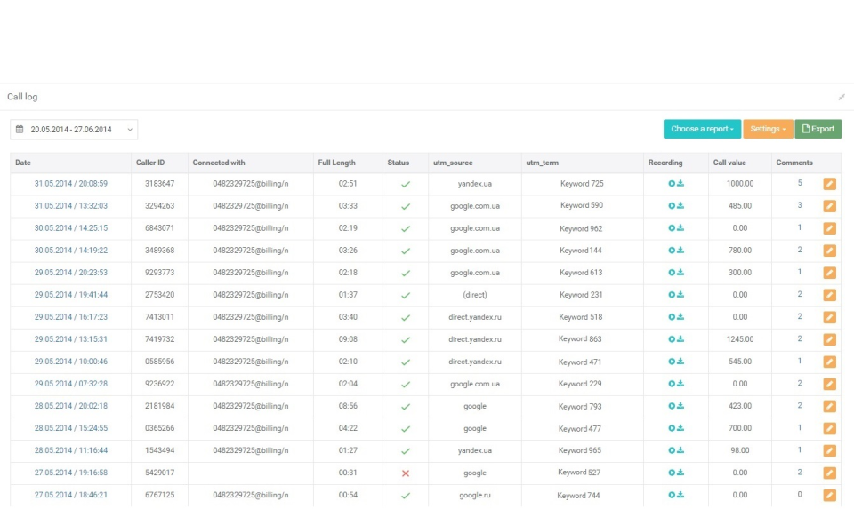
Task: Play recording for Keyword 962 call
Action: point(673,228)
